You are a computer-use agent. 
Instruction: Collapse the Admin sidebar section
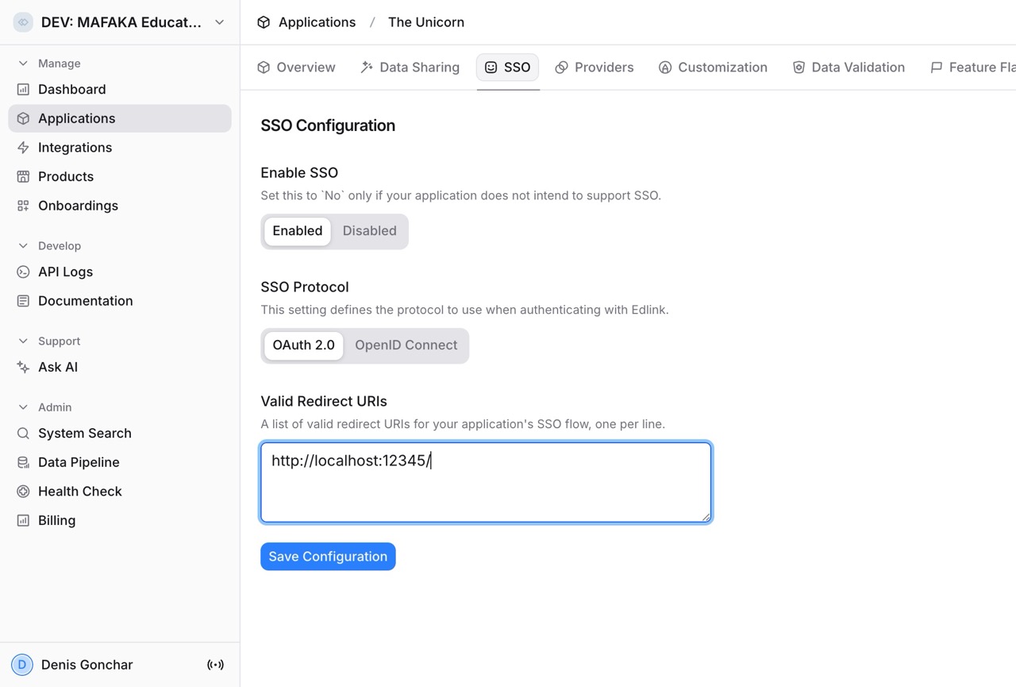(x=23, y=407)
